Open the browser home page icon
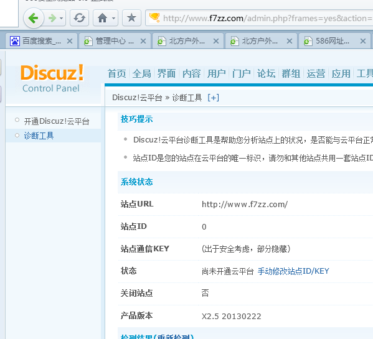The width and height of the screenshot is (373, 339). 102,18
